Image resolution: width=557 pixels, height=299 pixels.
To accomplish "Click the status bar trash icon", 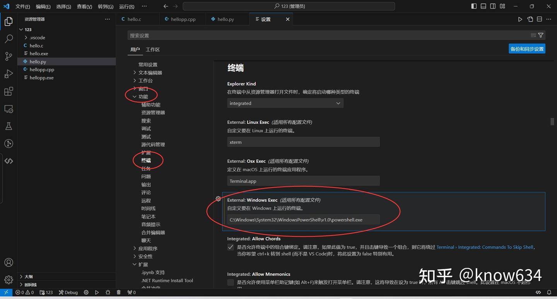I will coord(119,292).
